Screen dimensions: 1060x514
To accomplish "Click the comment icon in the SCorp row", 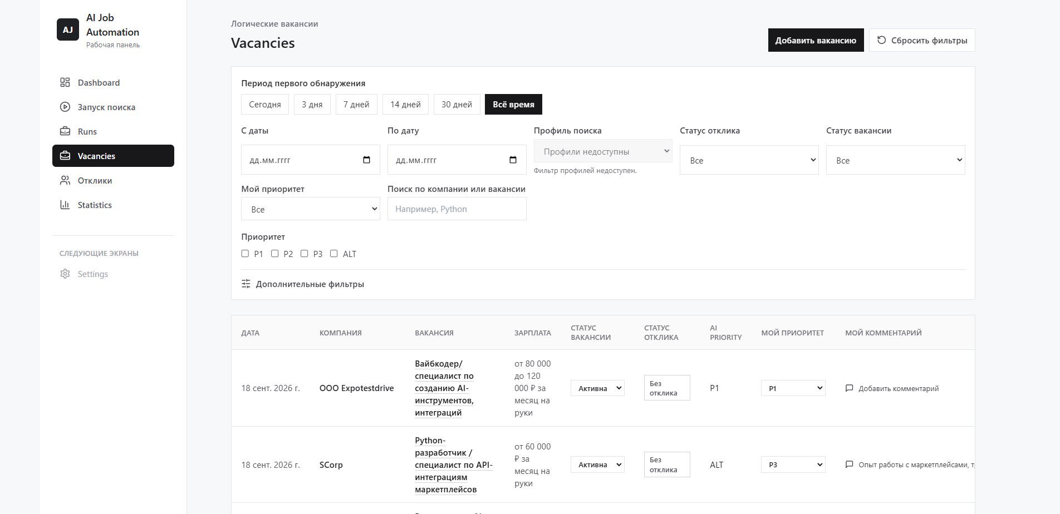I will 850,464.
